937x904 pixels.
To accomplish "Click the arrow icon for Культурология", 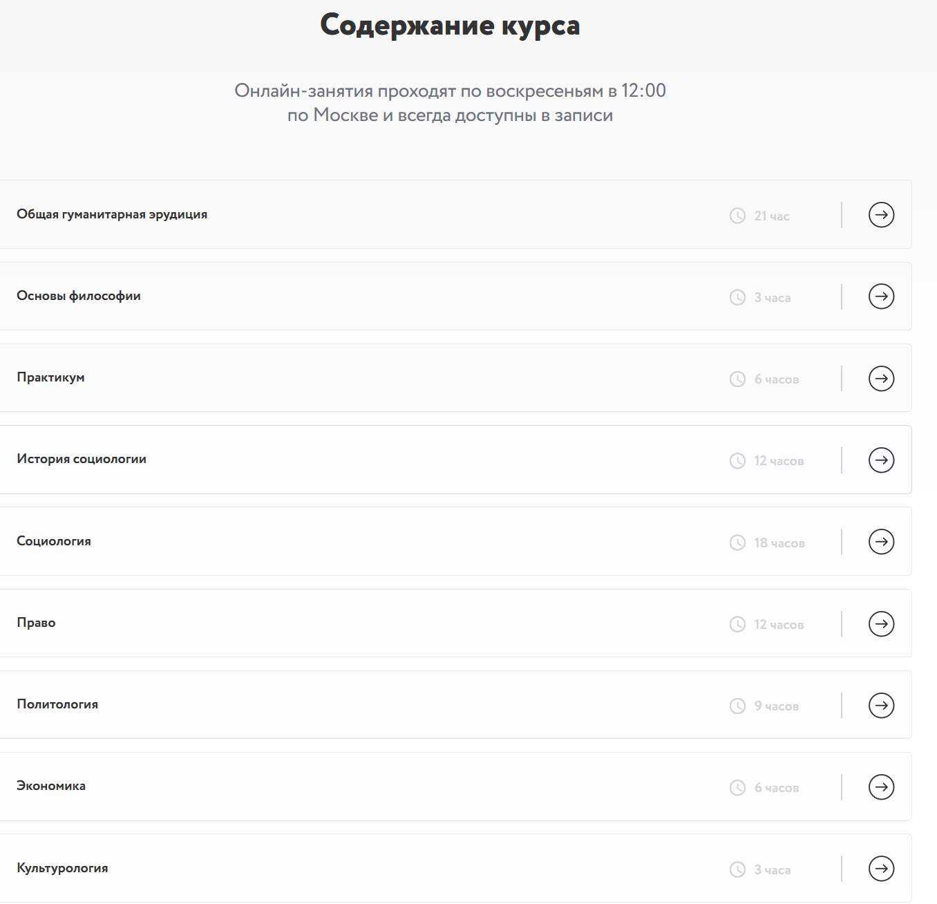I will pyautogui.click(x=881, y=869).
